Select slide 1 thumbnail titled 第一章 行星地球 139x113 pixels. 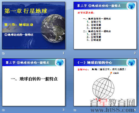[34, 26]
